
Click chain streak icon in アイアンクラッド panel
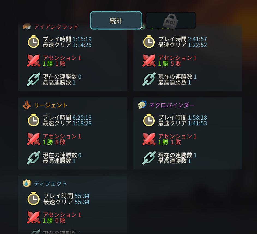(x=34, y=79)
